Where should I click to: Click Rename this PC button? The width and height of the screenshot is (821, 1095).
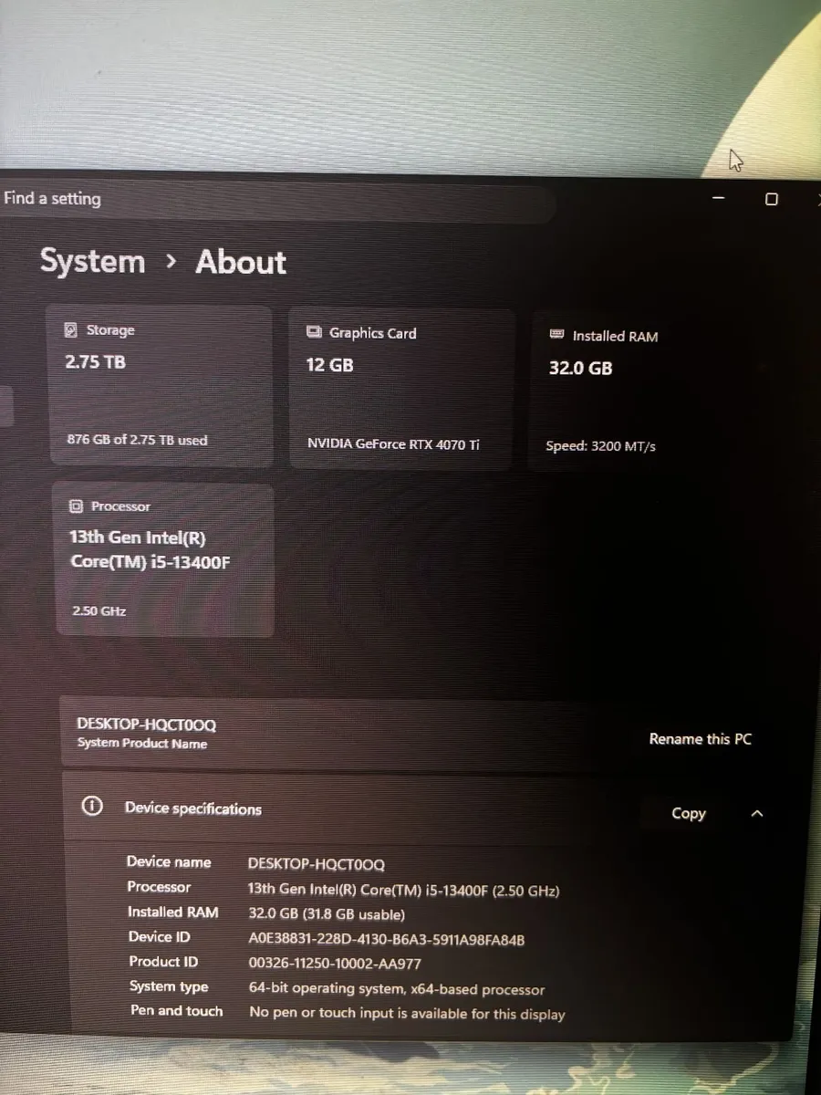point(701,739)
